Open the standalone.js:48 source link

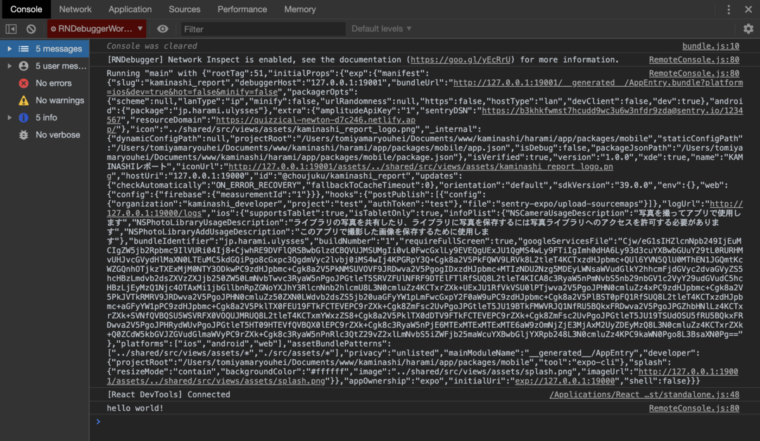[644, 395]
